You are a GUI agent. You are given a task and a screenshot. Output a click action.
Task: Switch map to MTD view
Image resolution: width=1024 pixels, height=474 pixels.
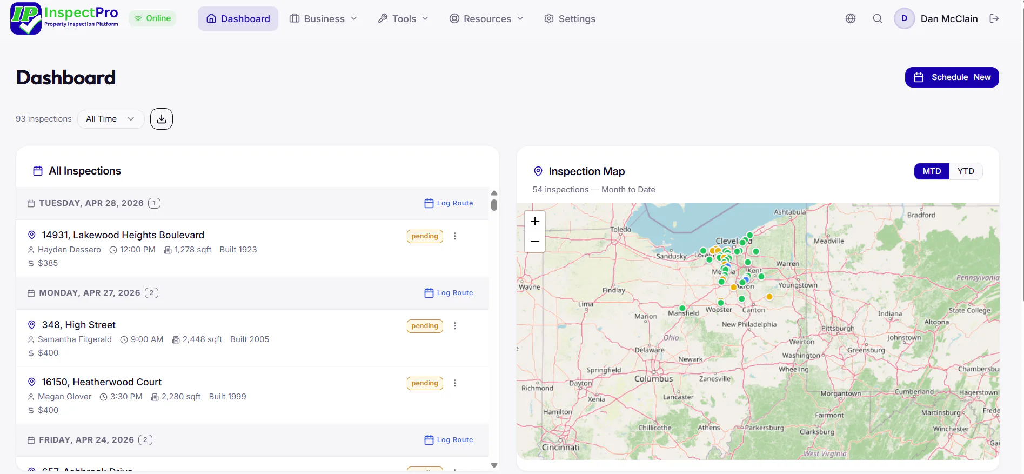[x=932, y=171]
